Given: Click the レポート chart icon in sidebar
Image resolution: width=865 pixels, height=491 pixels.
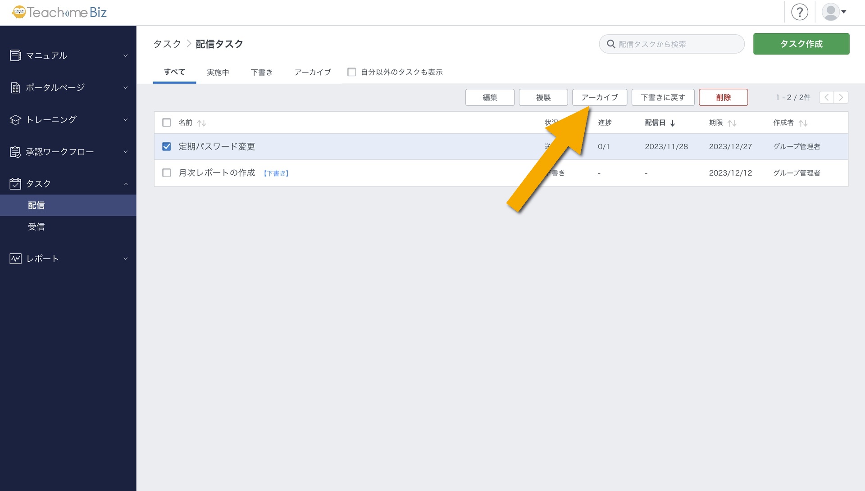Looking at the screenshot, I should click(x=15, y=259).
